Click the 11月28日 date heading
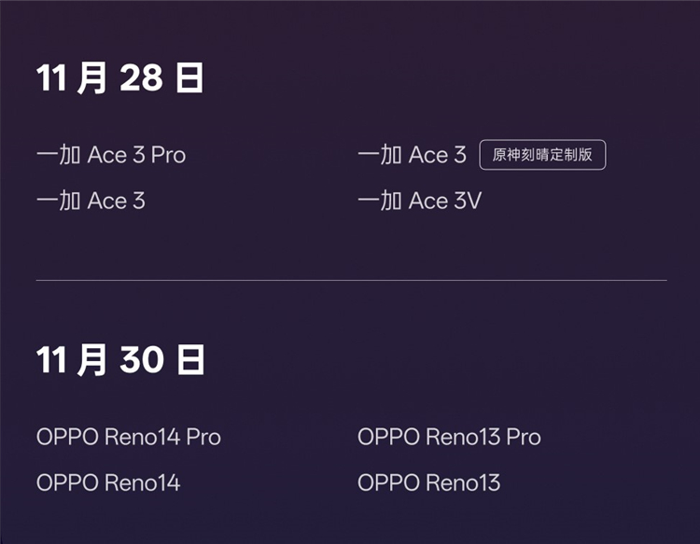 [x=120, y=79]
